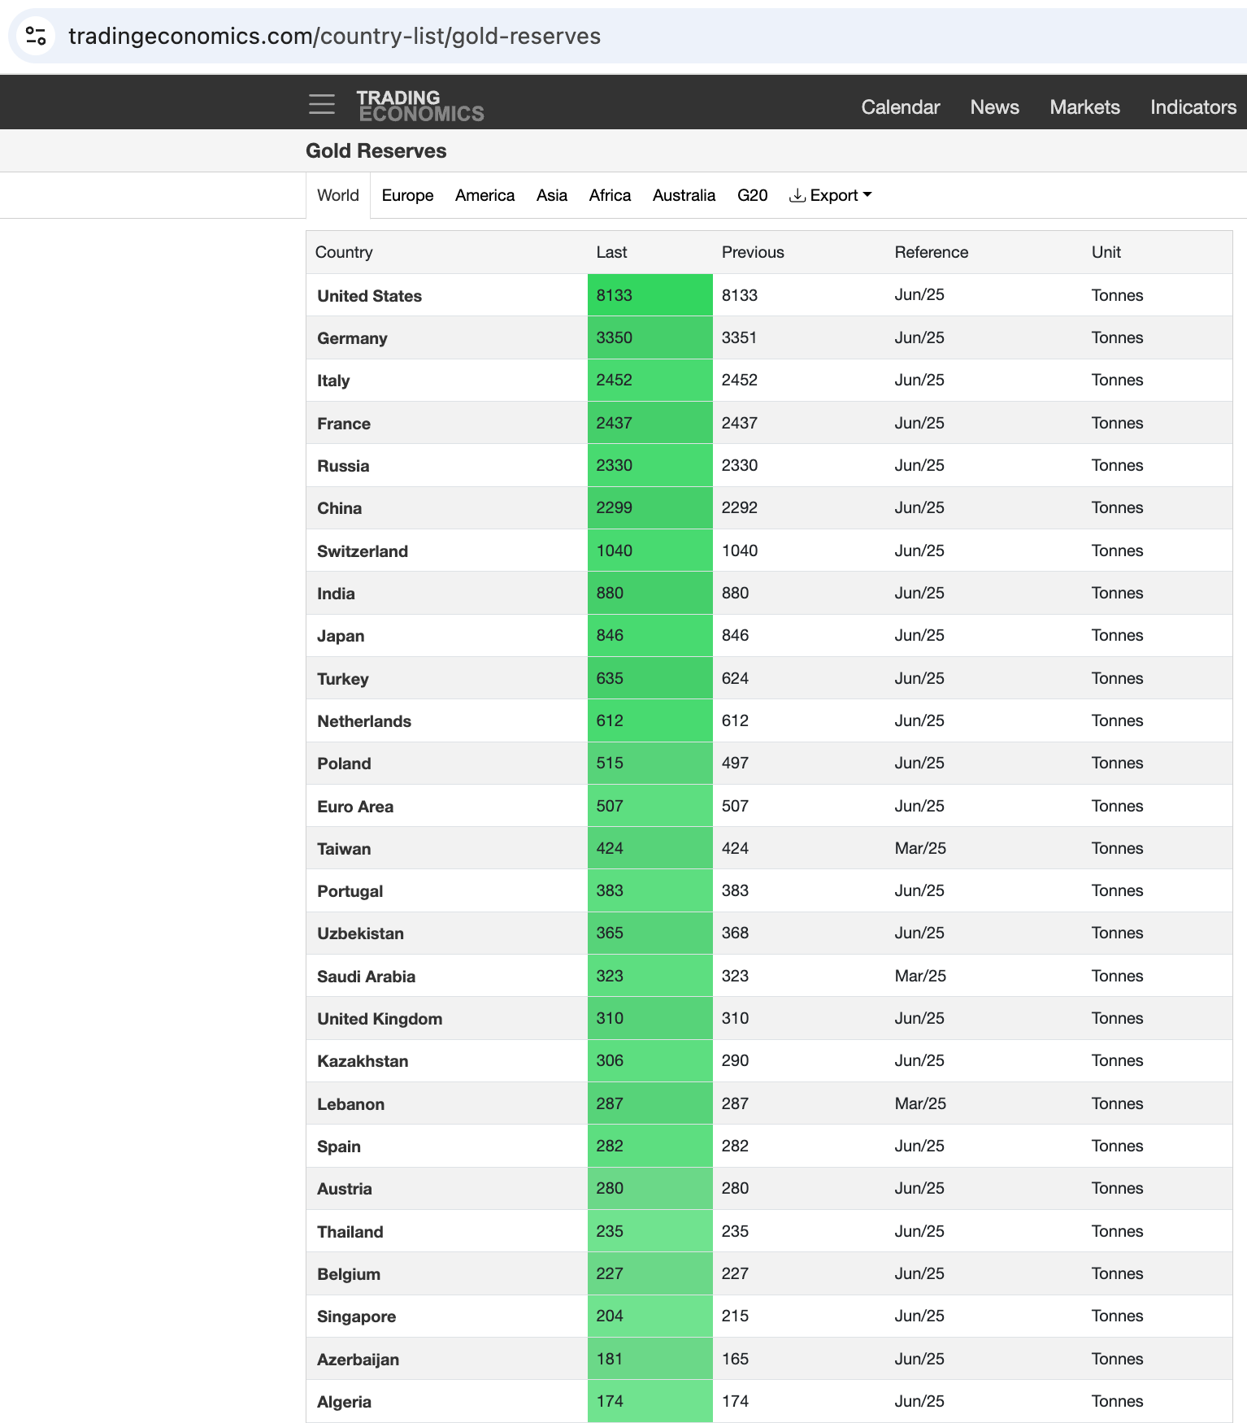The width and height of the screenshot is (1247, 1423).
Task: Open the Singapore country link
Action: coord(356,1316)
